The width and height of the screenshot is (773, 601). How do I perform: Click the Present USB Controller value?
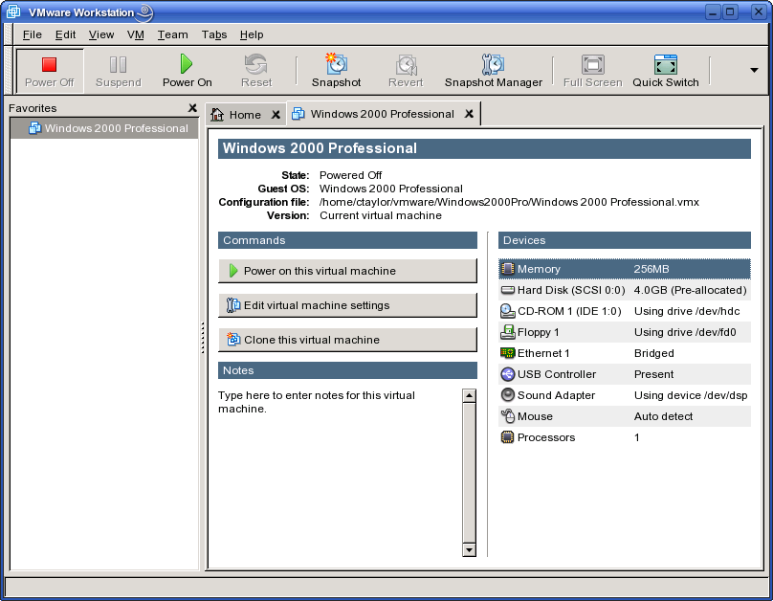coord(653,374)
